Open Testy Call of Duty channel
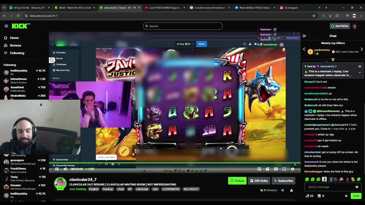This screenshot has width=365, height=205. [25, 179]
